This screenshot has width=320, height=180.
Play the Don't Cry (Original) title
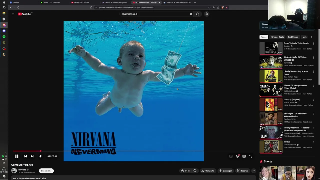(x=292, y=99)
